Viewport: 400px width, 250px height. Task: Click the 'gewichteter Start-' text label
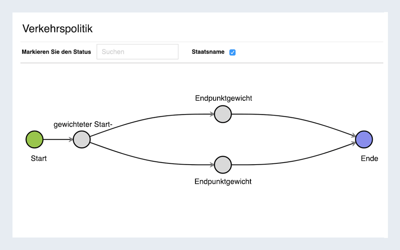[83, 125]
